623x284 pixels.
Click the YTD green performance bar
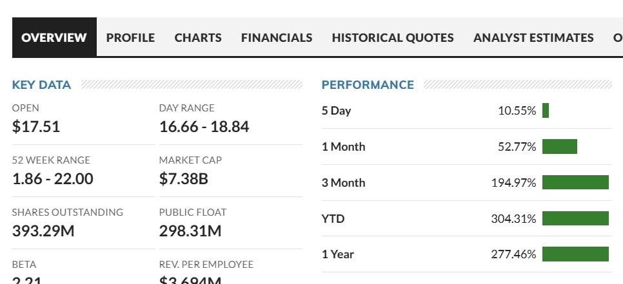575,219
